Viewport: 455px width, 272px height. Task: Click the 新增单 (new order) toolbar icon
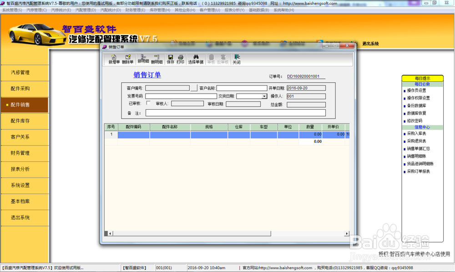[114, 59]
